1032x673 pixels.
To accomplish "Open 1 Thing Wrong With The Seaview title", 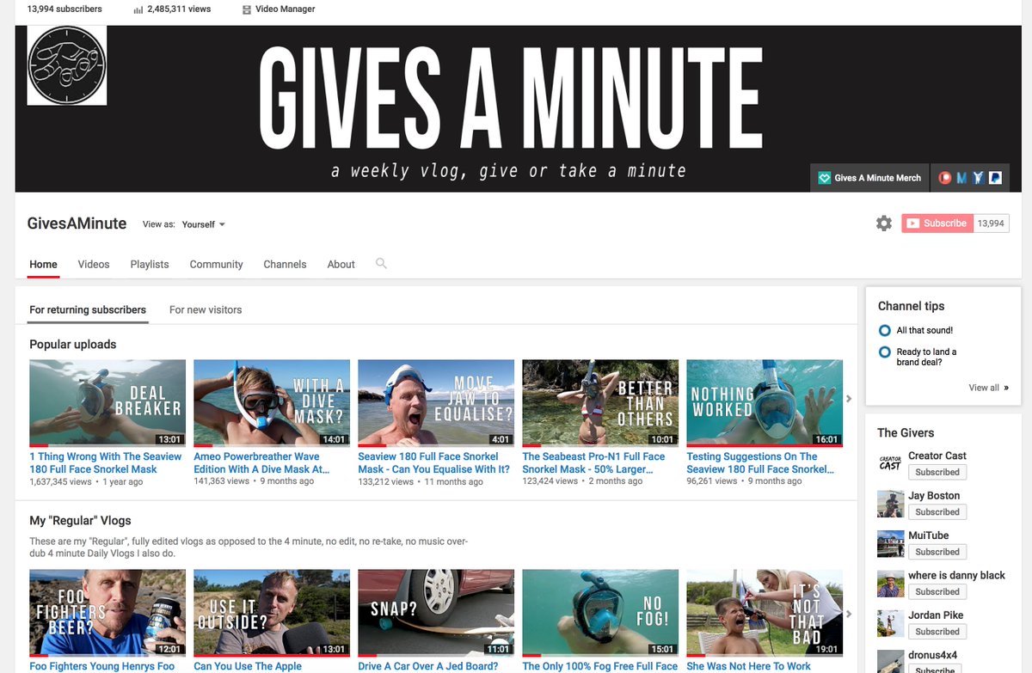I will coord(106,463).
